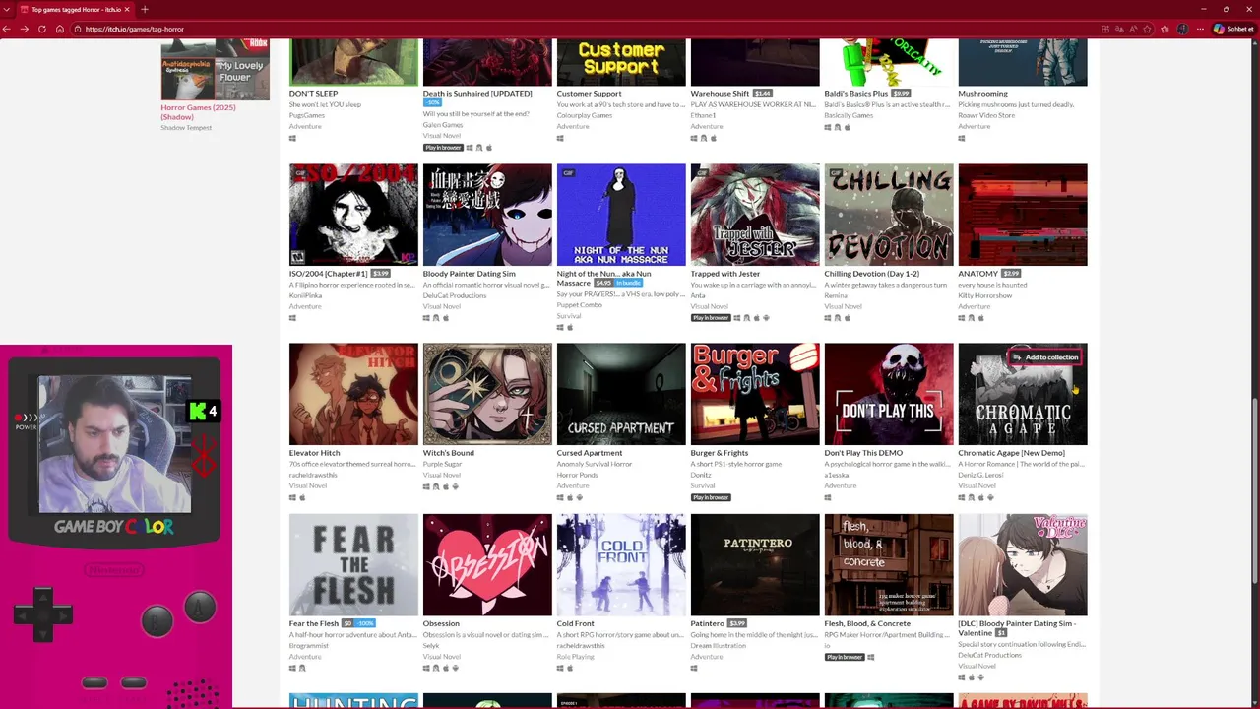The image size is (1260, 709).
Task: Open the Fear the Flesh thumbnail
Action: click(x=353, y=564)
